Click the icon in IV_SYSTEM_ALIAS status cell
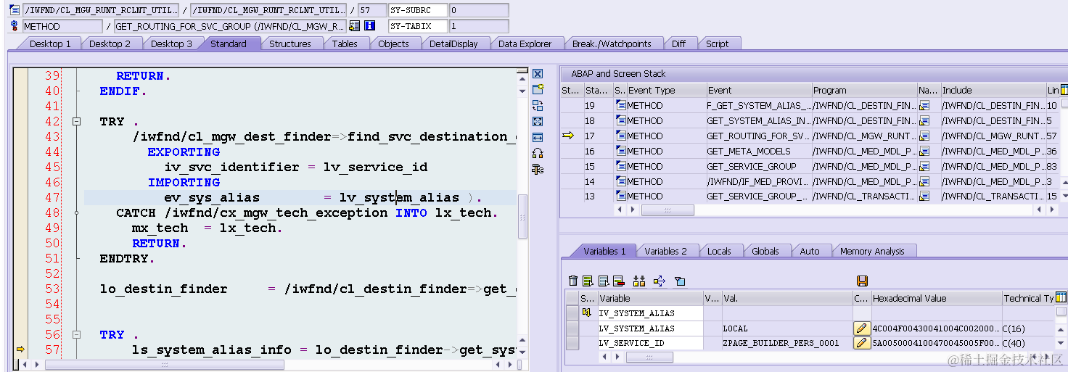1068x372 pixels. 586,313
